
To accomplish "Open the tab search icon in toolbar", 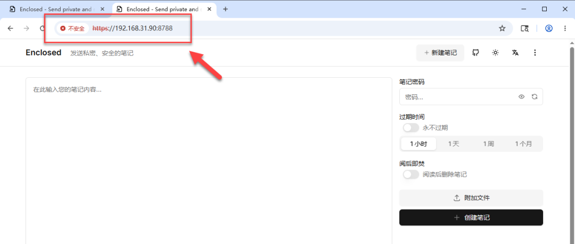I will click(525, 28).
